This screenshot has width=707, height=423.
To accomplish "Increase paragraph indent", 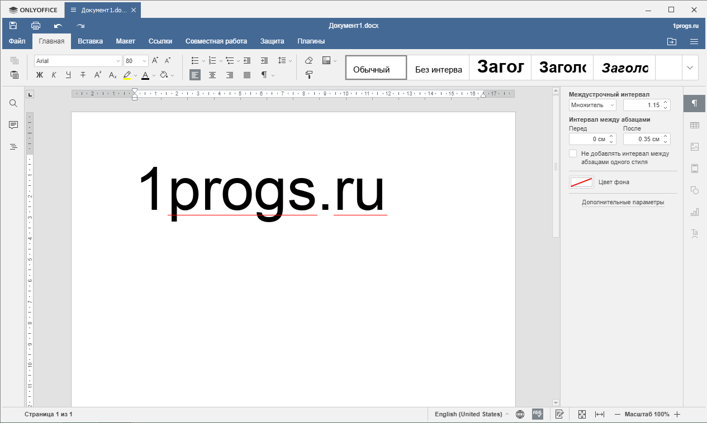I will pyautogui.click(x=264, y=60).
